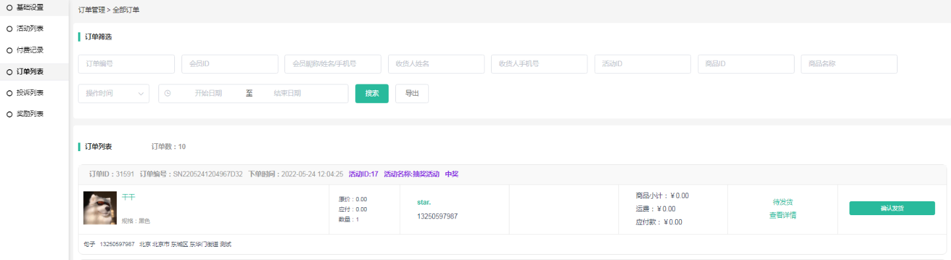The width and height of the screenshot is (951, 260).
Task: Click the circle icon beside 奖励列表
Action: click(9, 114)
